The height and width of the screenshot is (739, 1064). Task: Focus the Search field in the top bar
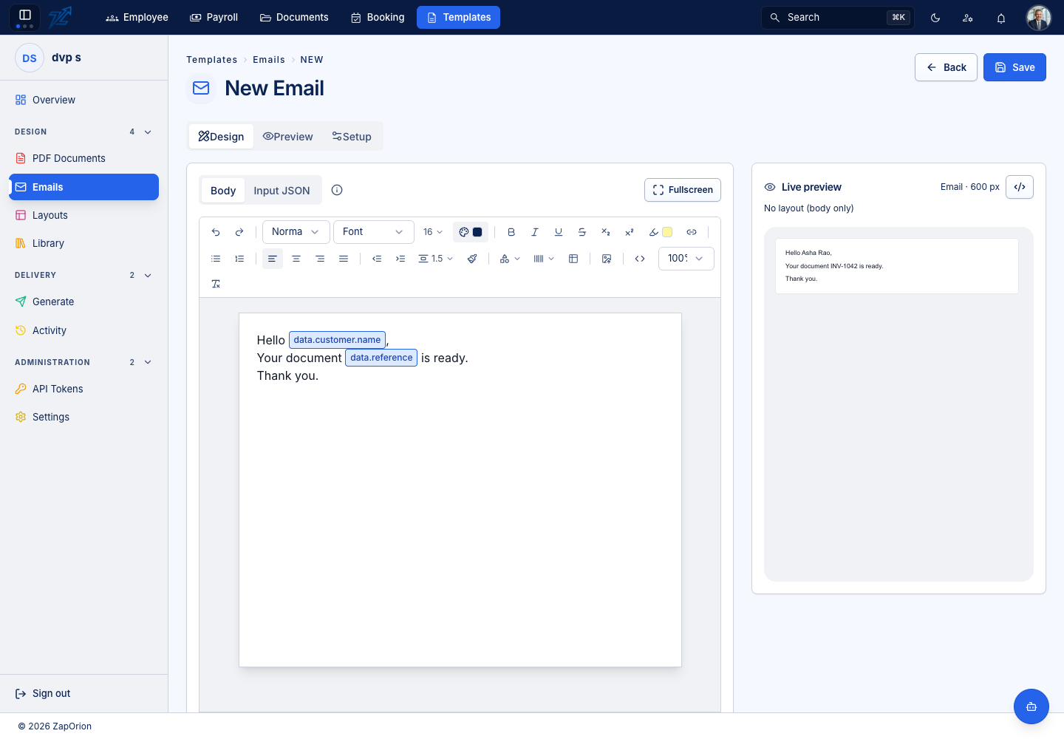(838, 18)
